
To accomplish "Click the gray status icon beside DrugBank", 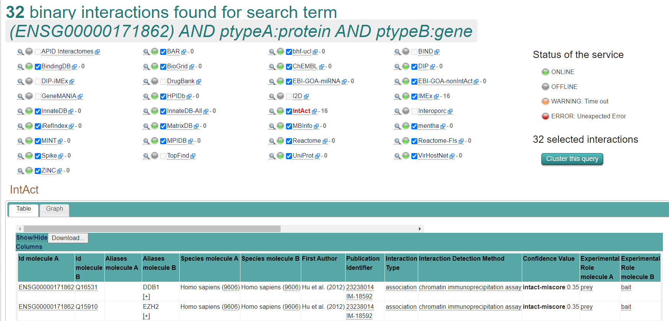I will [154, 81].
